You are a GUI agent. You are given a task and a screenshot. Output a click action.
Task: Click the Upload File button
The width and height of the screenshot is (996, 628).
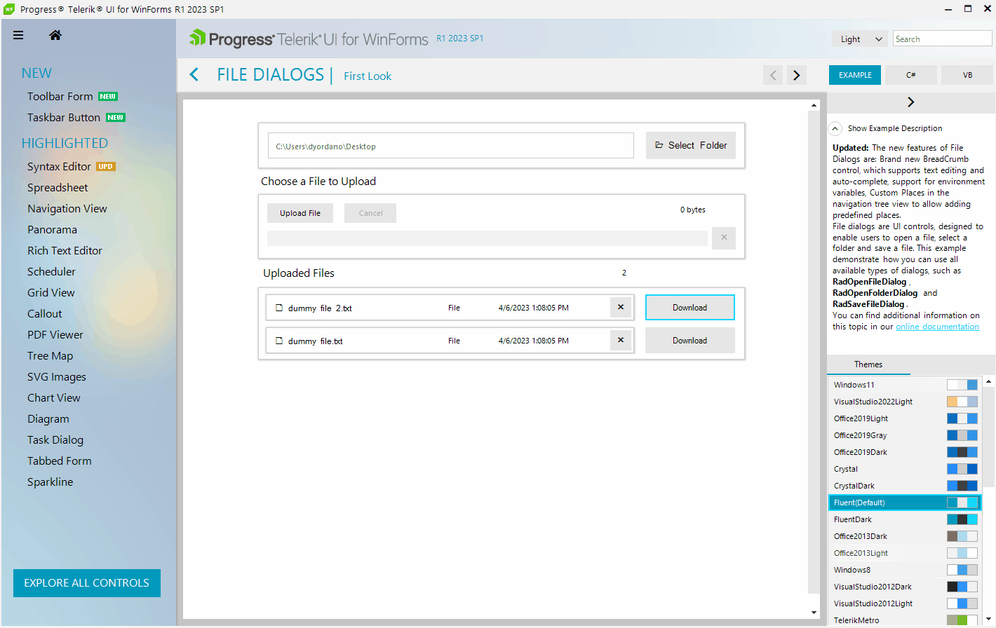pos(300,213)
